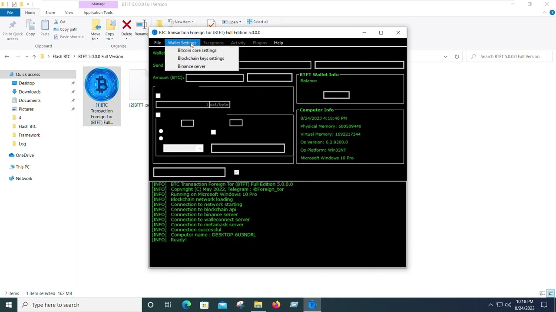Open Blockchain keys settings menu entry
556x312 pixels.
coord(201,58)
